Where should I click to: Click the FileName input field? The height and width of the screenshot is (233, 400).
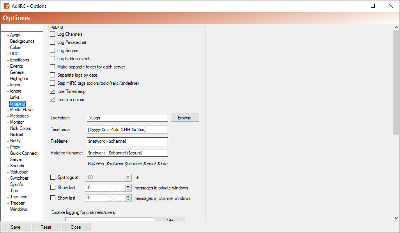coord(127,141)
